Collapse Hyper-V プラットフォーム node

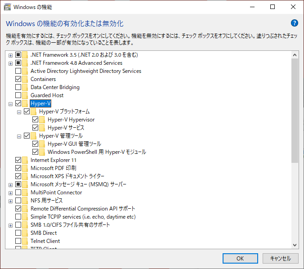(x=19, y=112)
